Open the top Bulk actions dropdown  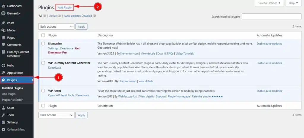pos(56,26)
